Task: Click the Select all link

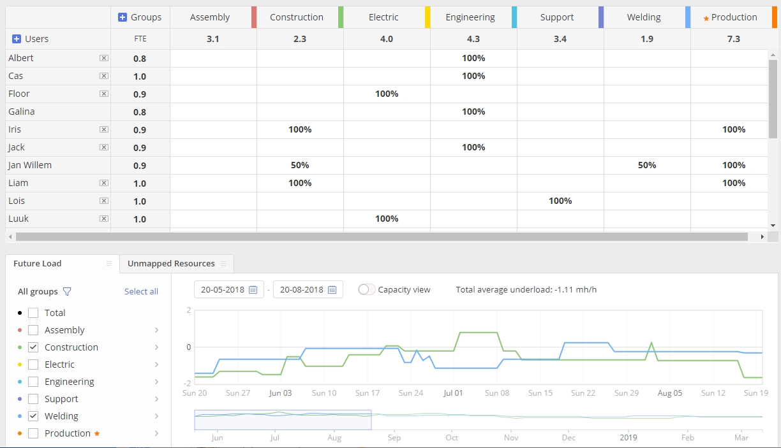Action: [141, 291]
